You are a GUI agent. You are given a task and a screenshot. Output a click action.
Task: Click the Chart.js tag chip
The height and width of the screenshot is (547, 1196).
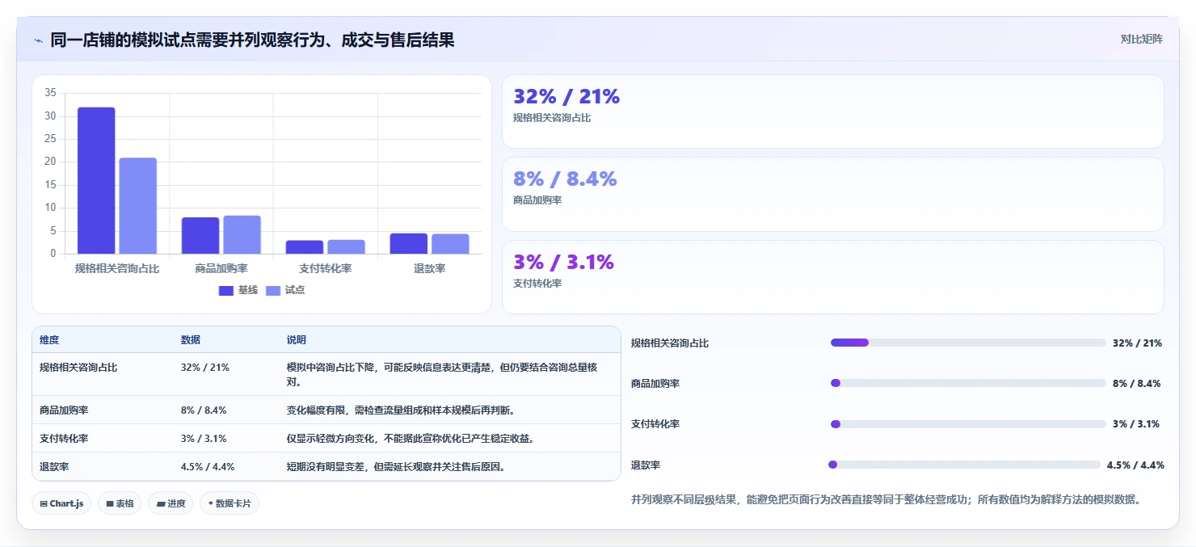(x=63, y=503)
